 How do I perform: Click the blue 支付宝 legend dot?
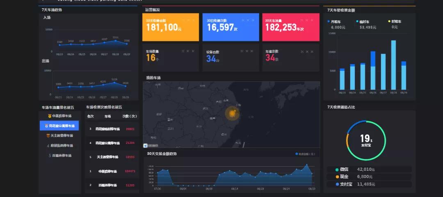337,184
